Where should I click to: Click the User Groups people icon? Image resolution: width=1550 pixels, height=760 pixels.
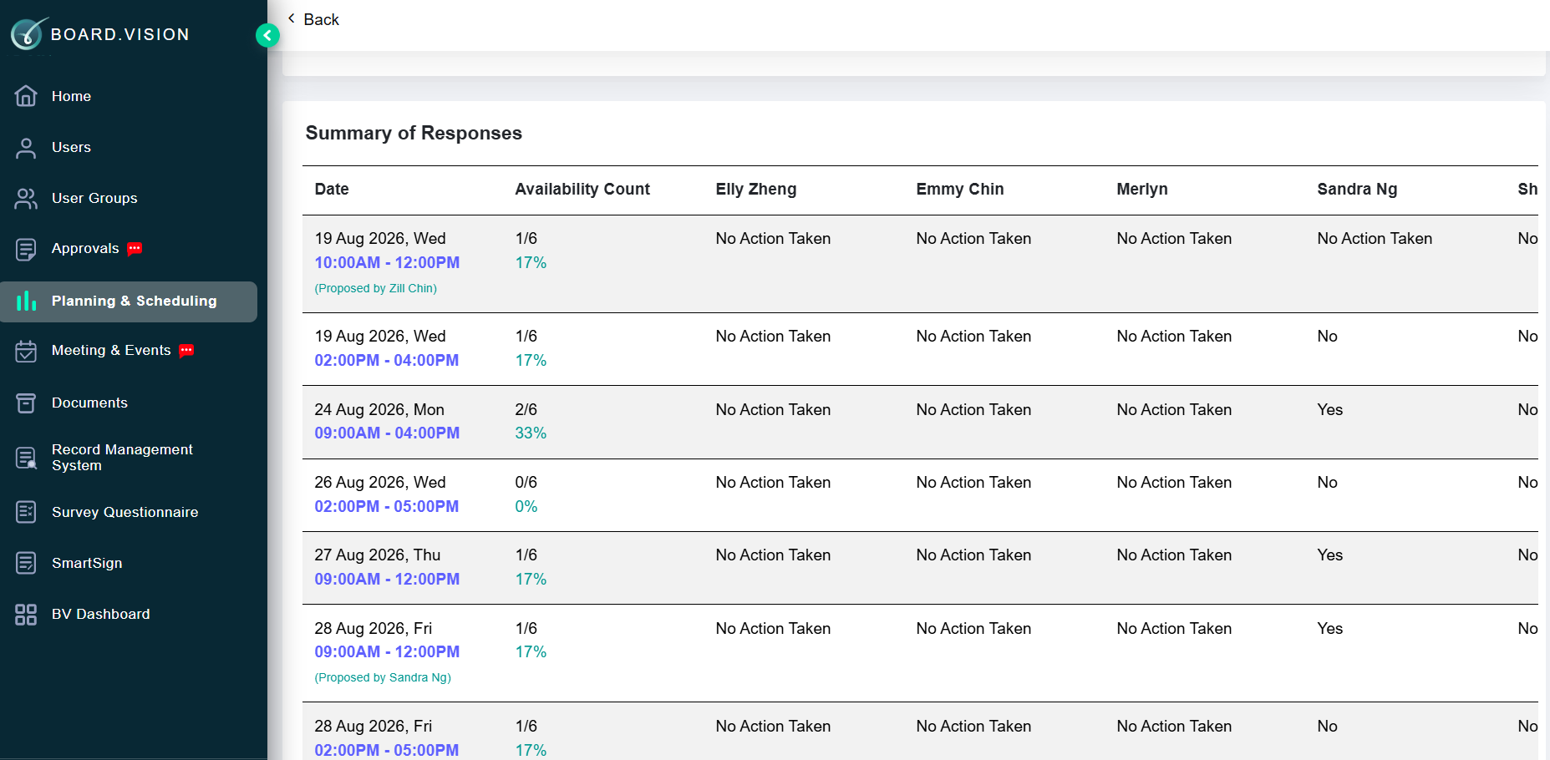coord(26,198)
